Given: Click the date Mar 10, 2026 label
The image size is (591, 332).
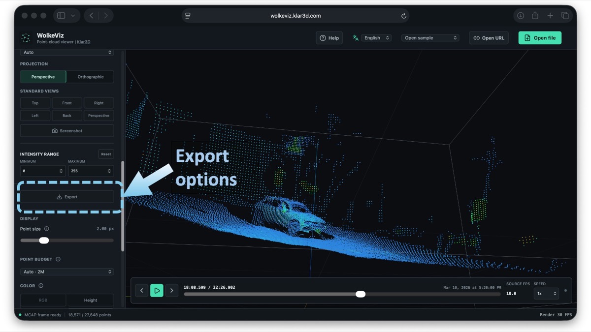Looking at the screenshot, I should [x=472, y=288].
